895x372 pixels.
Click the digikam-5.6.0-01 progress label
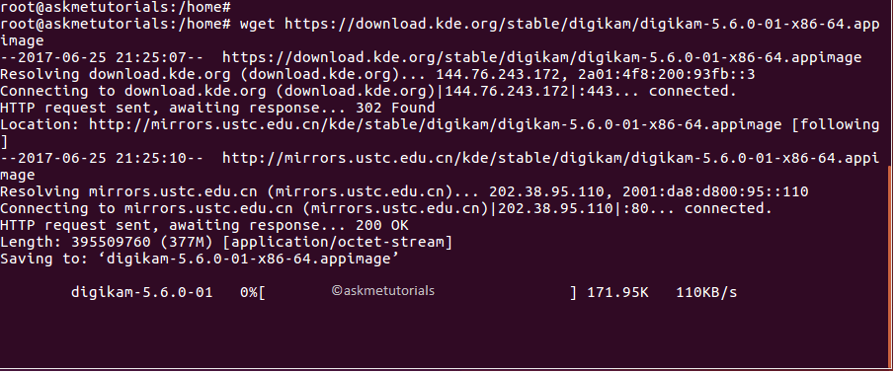tap(141, 293)
